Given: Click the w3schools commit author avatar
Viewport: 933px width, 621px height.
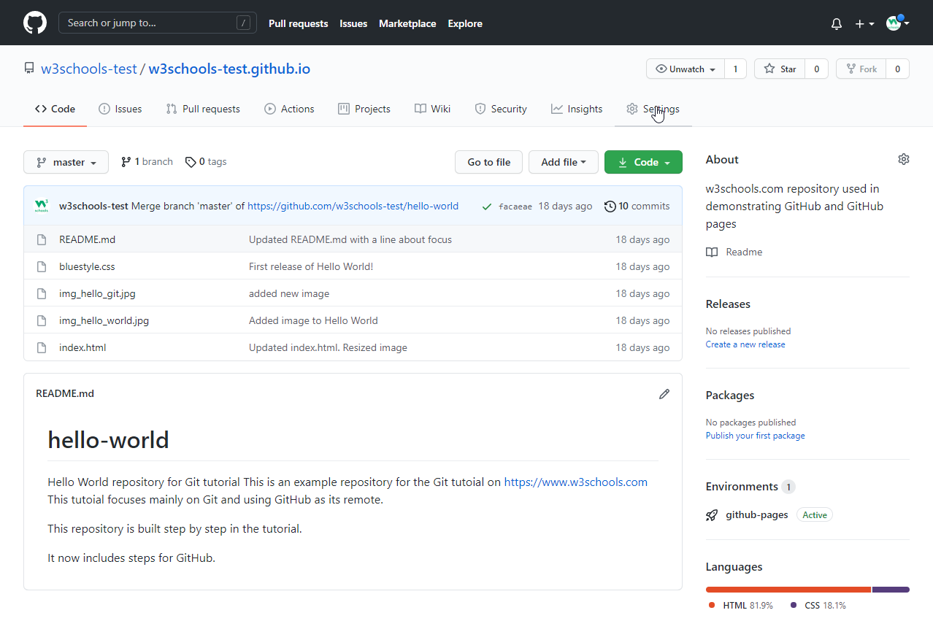Looking at the screenshot, I should tap(42, 206).
